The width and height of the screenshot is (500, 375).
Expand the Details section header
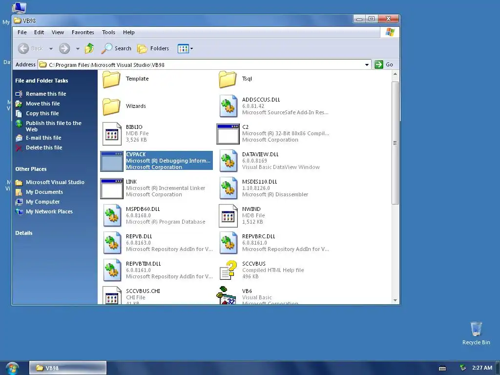(24, 233)
